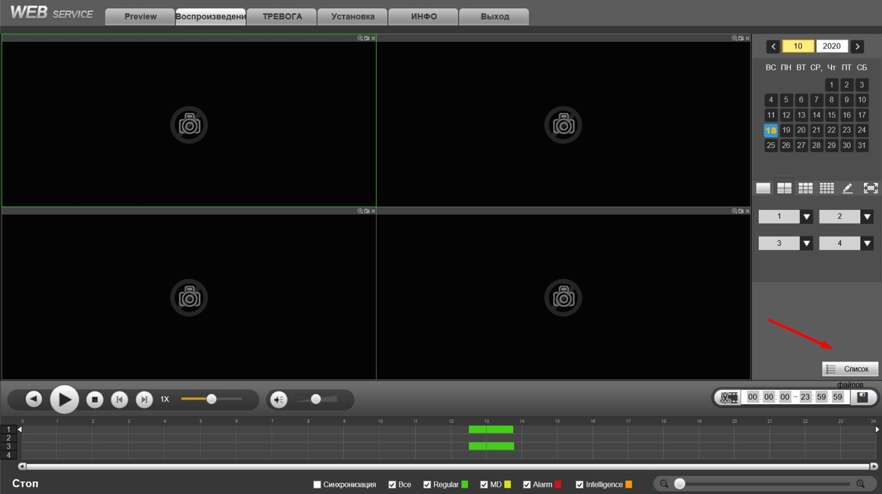Go to previous month arrow
882x494 pixels.
[x=773, y=46]
